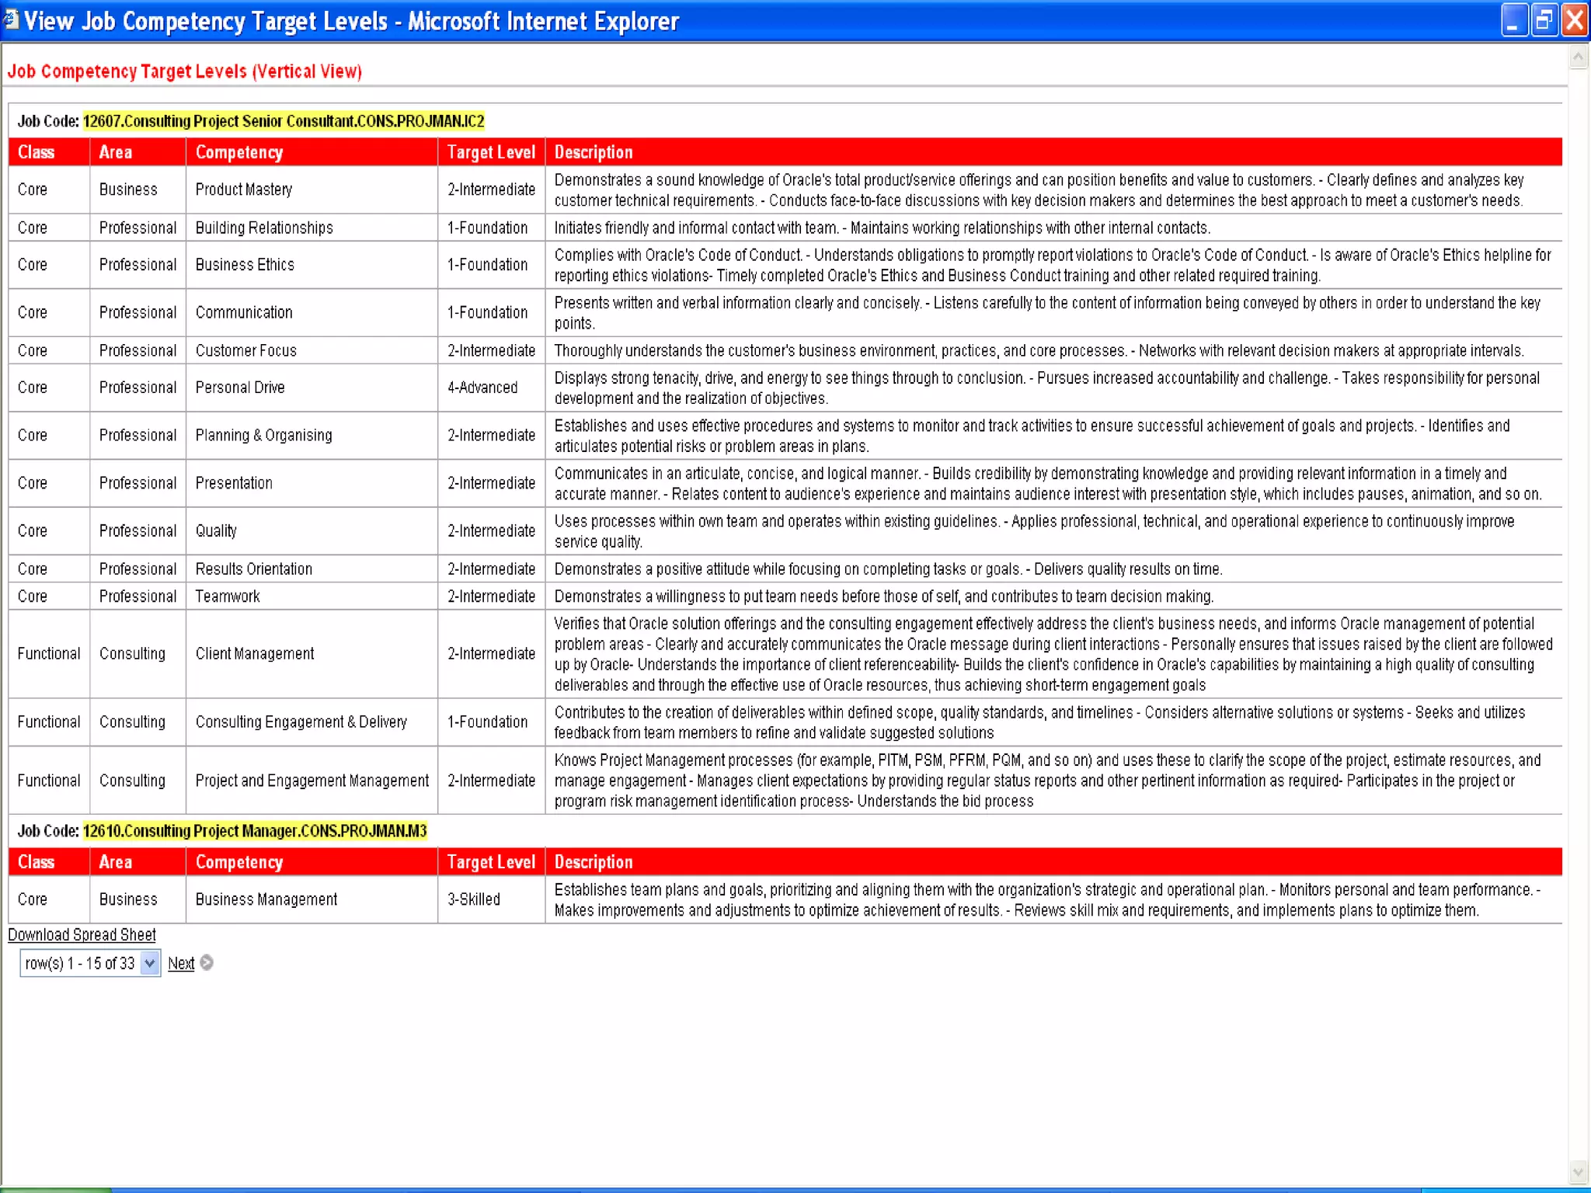The width and height of the screenshot is (1591, 1193).
Task: Click the Area header in the second table
Action: (x=116, y=862)
